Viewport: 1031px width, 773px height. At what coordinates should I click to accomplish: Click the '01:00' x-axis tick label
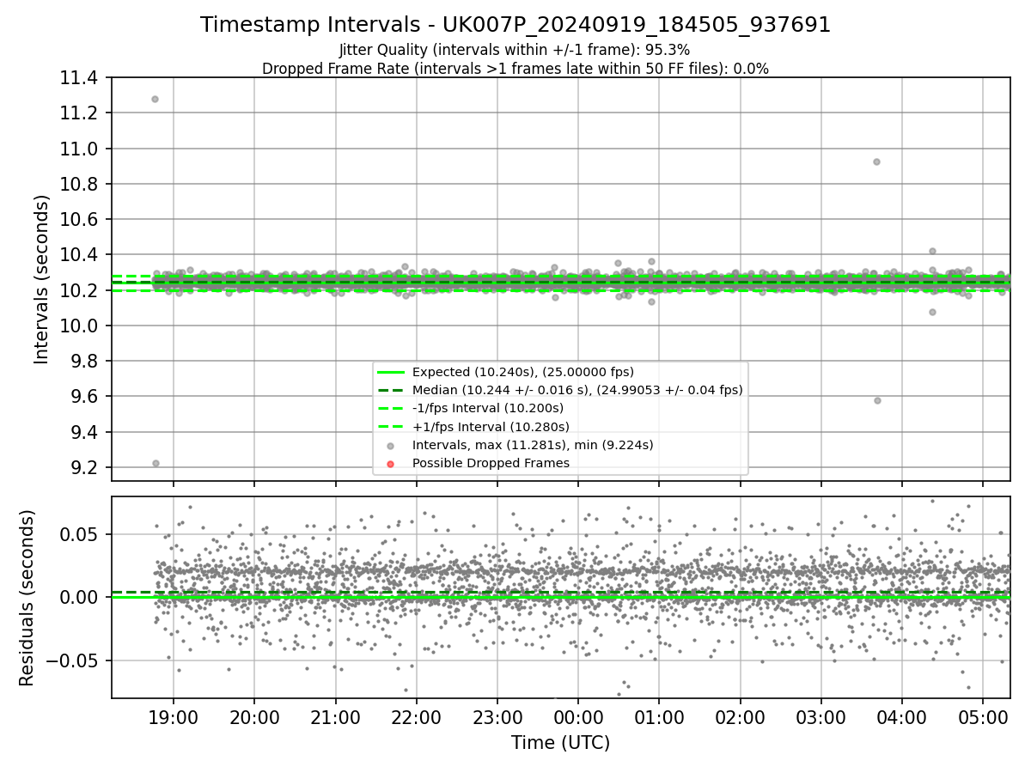tap(659, 717)
